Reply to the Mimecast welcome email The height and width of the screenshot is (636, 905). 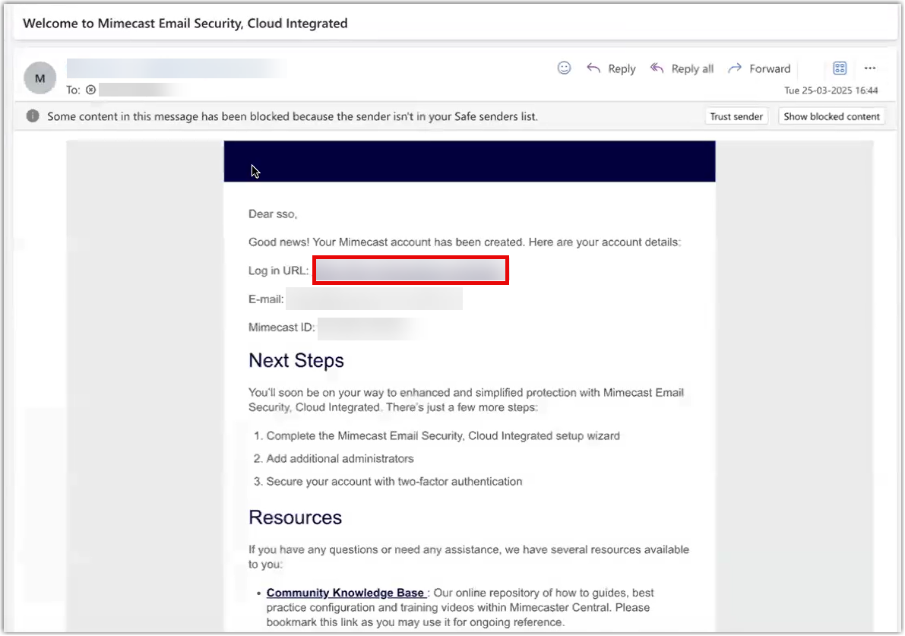[x=611, y=69]
